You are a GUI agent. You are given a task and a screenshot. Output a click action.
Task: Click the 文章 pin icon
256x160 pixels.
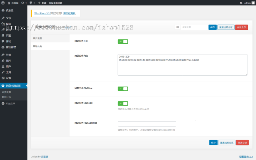tap(3, 18)
